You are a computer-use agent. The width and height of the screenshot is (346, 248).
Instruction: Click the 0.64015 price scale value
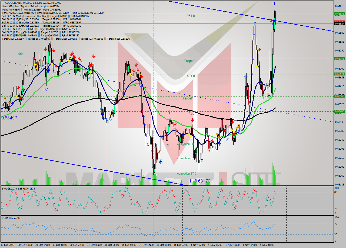[340, 6]
